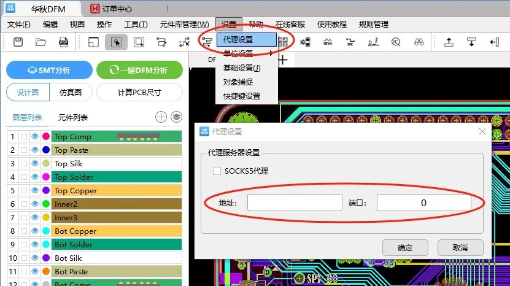This screenshot has width=510, height=286.
Task: Toggle visibility of Top Paste layer
Action: 35,150
